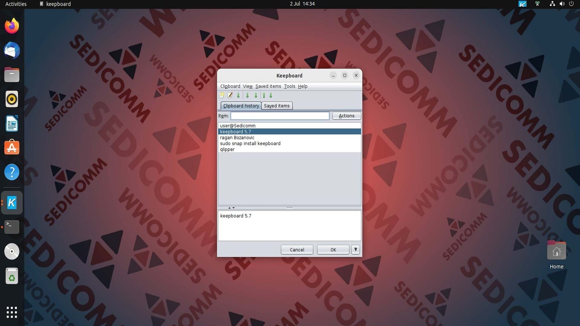This screenshot has height=326, width=580.
Task: Open the View menu
Action: coord(247,86)
